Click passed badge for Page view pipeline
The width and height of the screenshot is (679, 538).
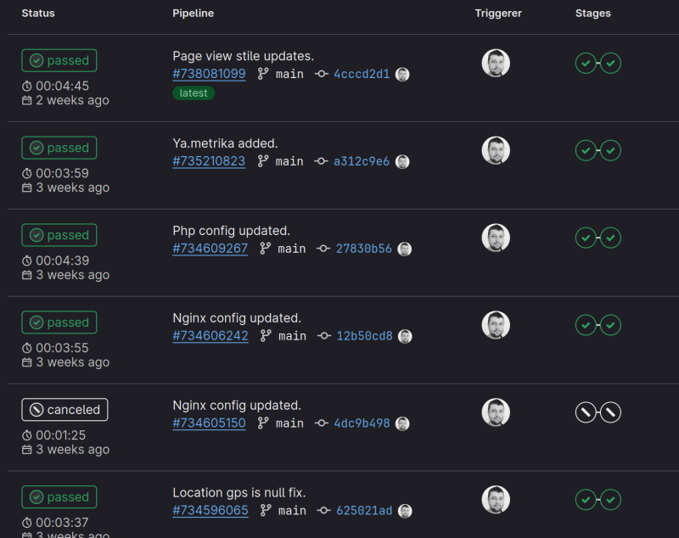(59, 61)
